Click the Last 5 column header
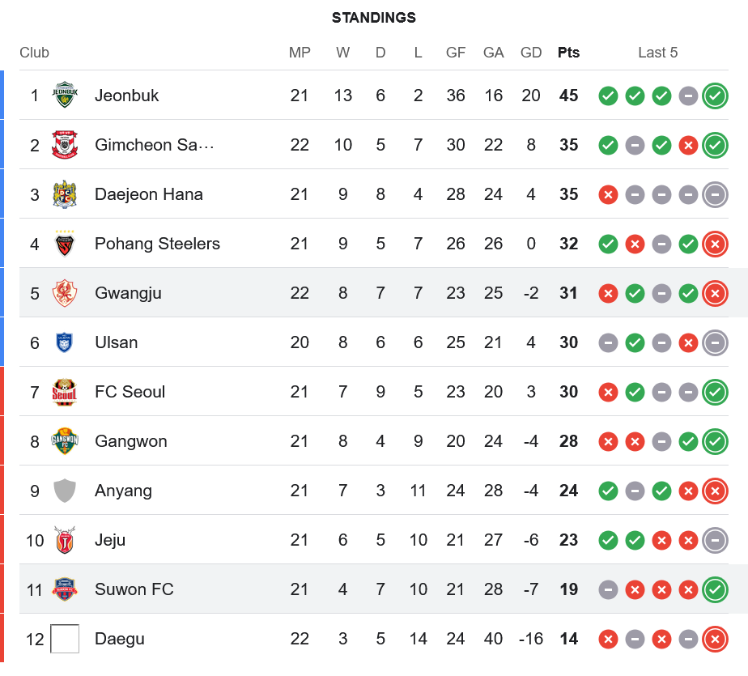748x676 pixels. point(657,53)
